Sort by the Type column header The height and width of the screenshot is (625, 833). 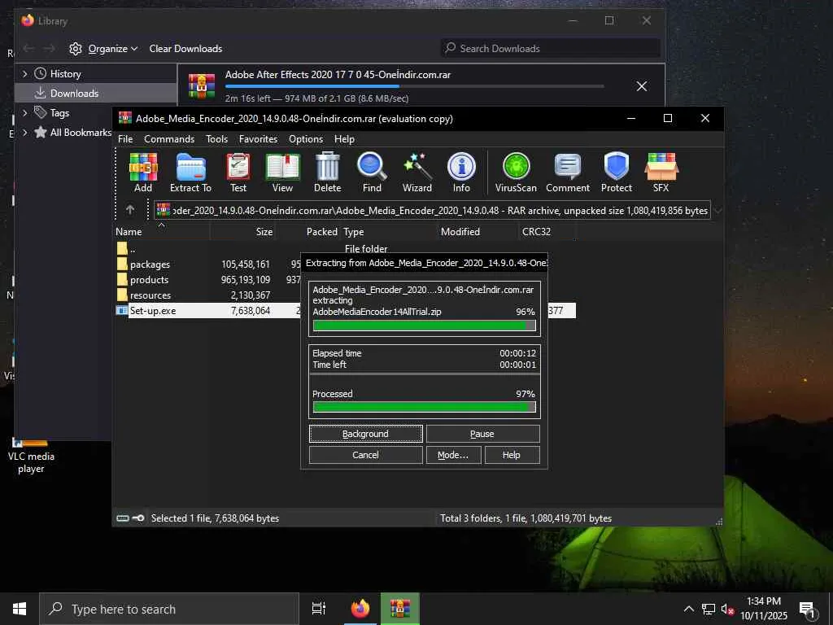(390, 232)
